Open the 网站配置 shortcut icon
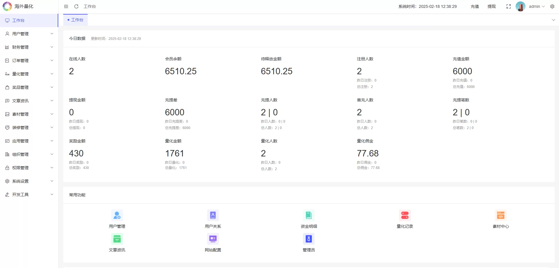The width and height of the screenshot is (559, 268). 213,239
